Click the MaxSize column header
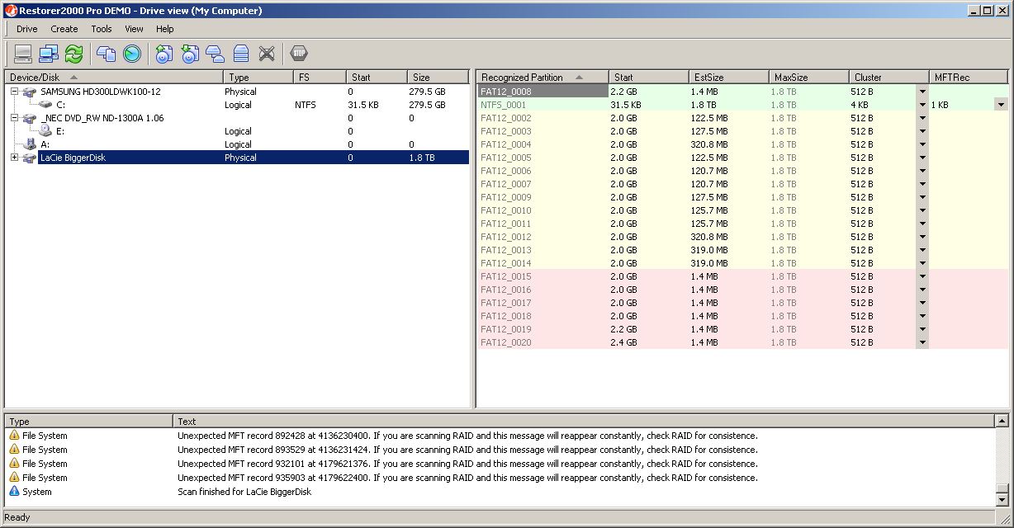This screenshot has height=528, width=1014. (808, 77)
